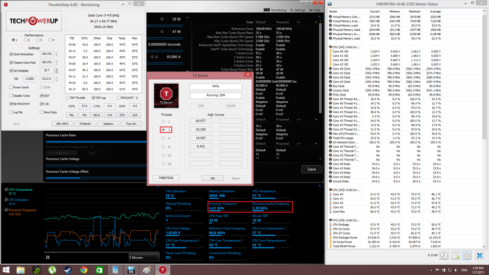Show hidden system tray icons arrow
This screenshot has width=489, height=275.
(431, 270)
